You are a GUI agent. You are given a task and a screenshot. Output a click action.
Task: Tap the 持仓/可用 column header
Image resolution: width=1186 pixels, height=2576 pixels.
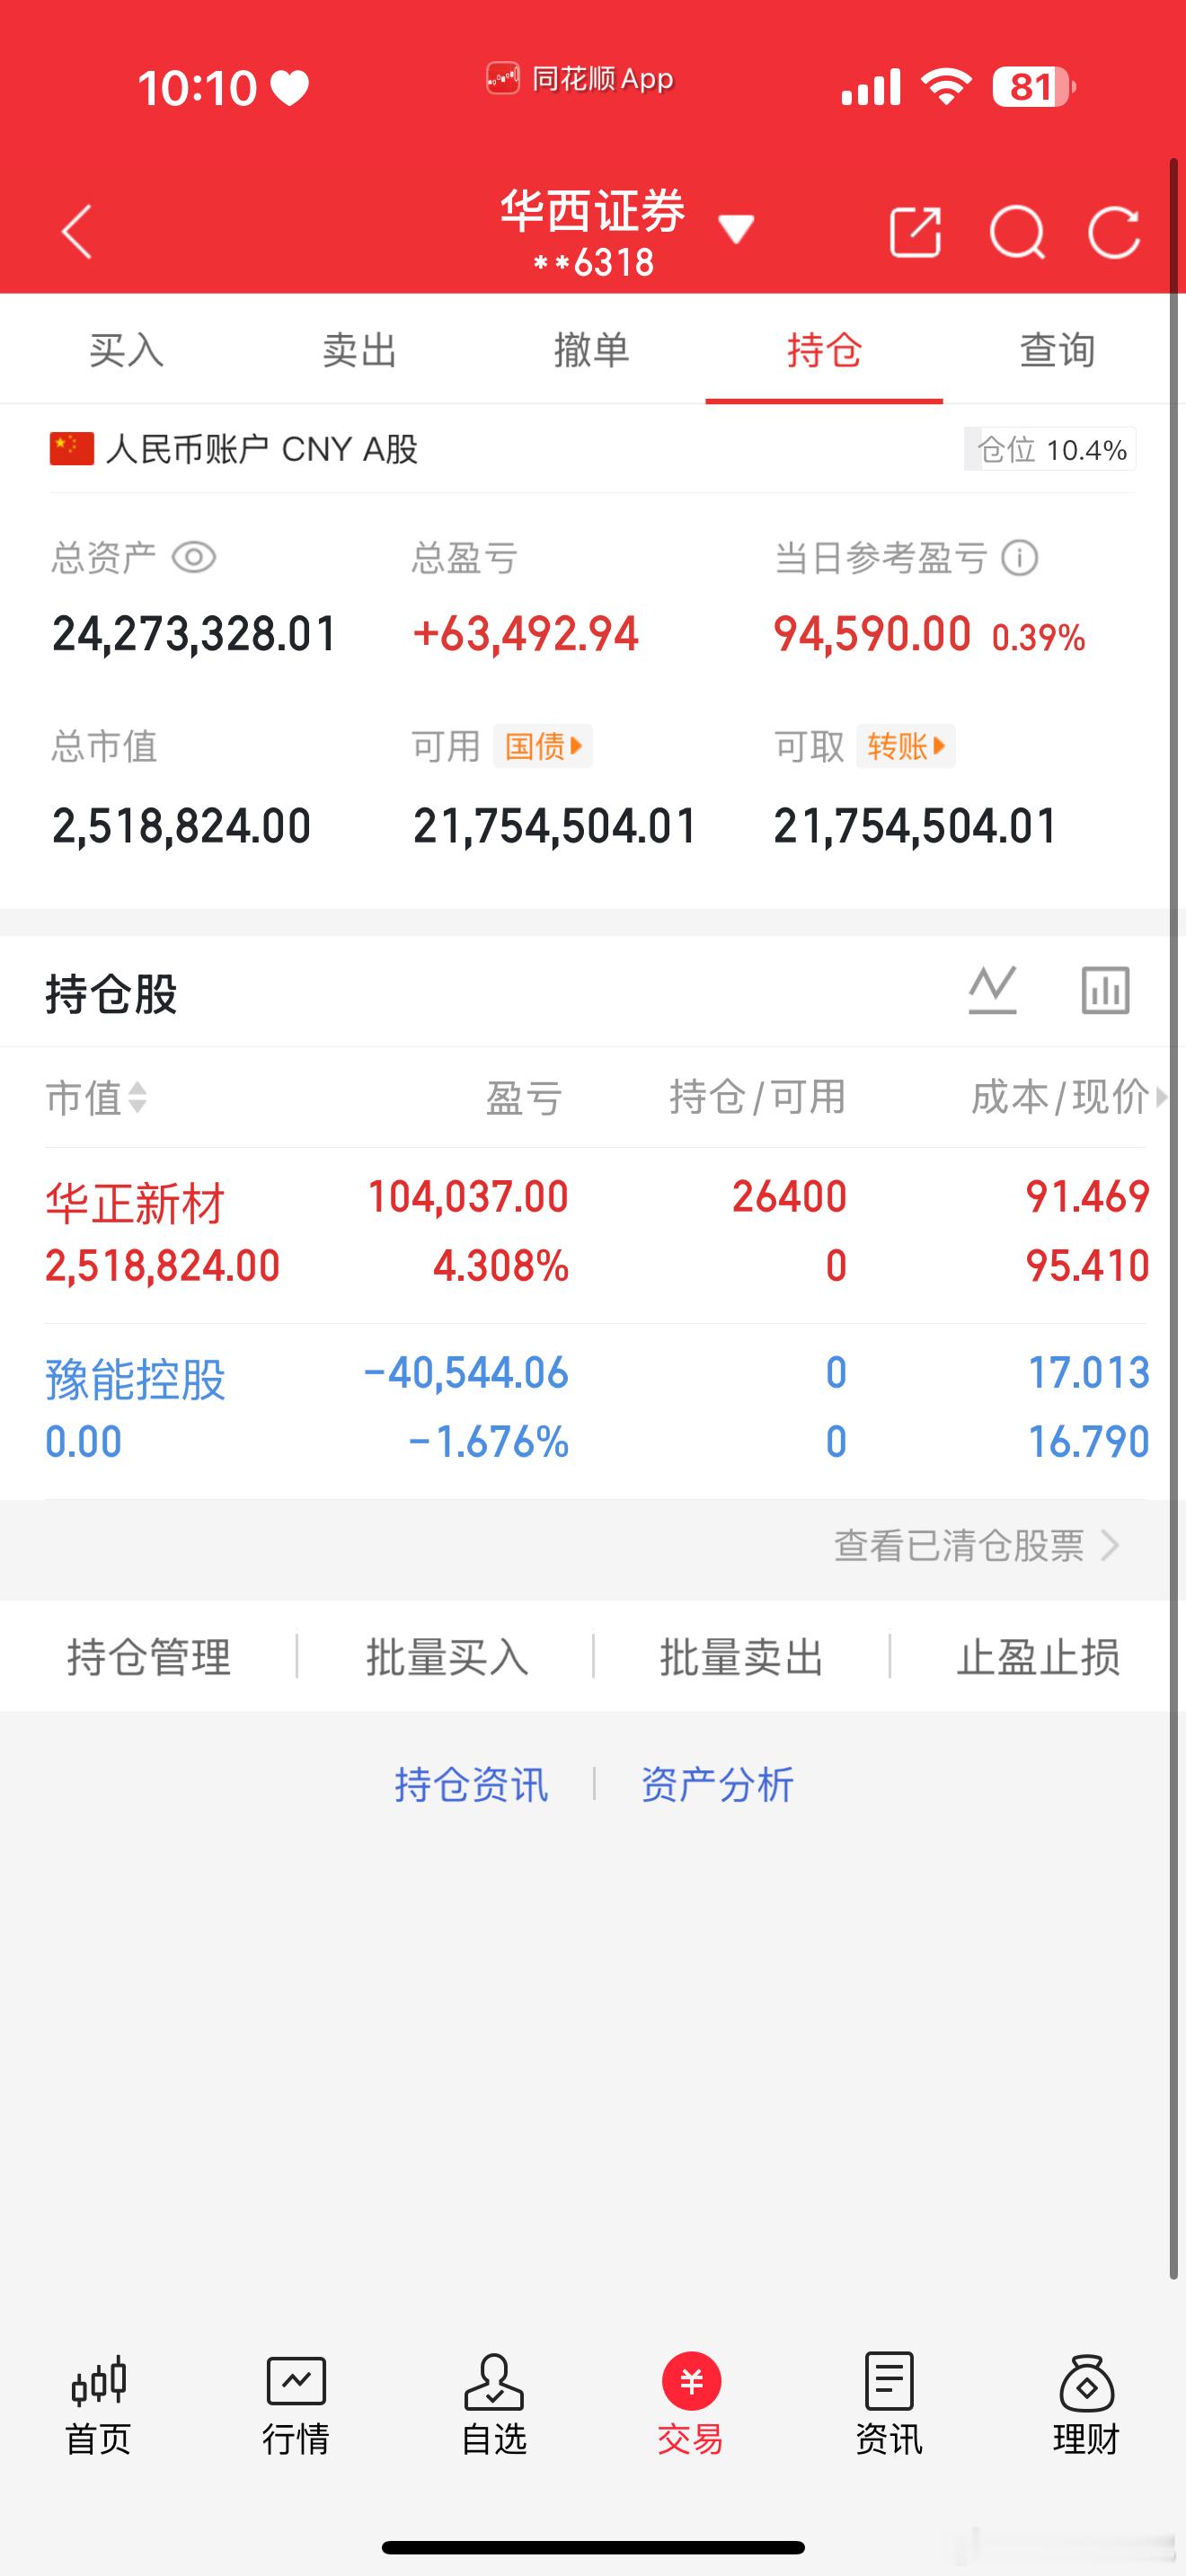point(757,1097)
